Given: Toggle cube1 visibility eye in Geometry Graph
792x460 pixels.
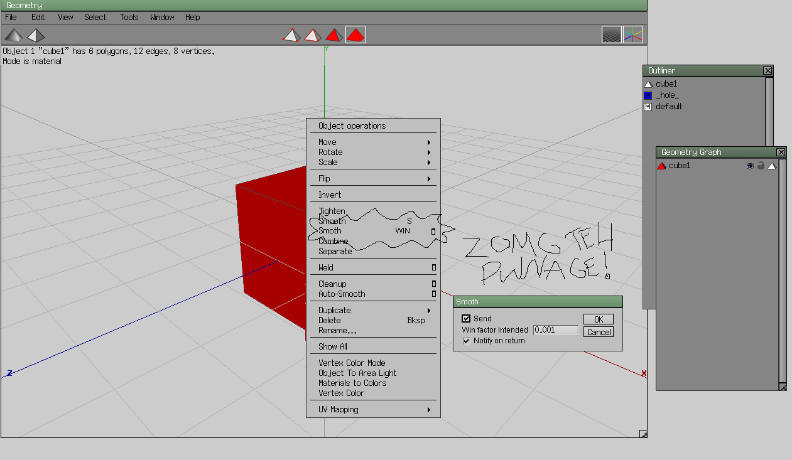Looking at the screenshot, I should point(749,166).
